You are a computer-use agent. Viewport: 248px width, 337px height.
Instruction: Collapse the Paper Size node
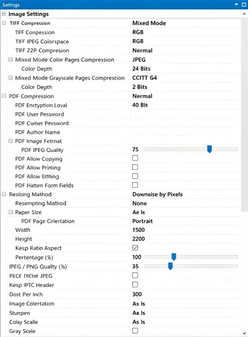point(10,212)
